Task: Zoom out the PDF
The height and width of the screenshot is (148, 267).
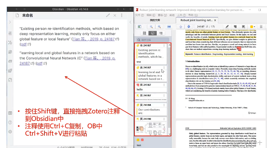Action: pyautogui.click(x=151, y=27)
